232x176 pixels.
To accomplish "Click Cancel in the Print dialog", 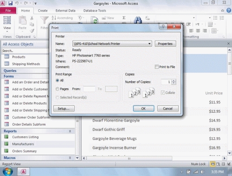I will 168,109.
